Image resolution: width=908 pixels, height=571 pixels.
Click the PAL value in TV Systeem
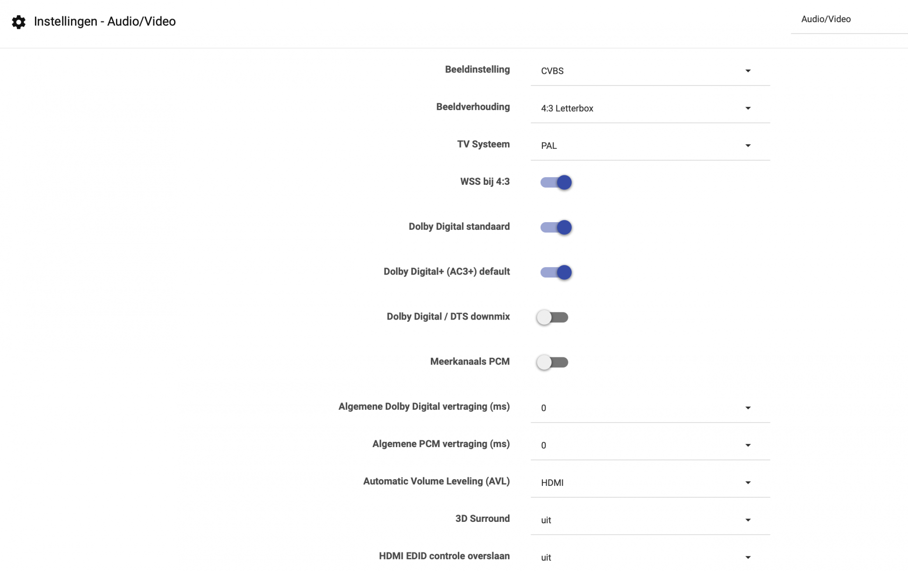click(549, 146)
